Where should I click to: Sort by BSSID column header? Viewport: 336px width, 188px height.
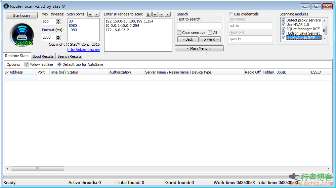293,72
